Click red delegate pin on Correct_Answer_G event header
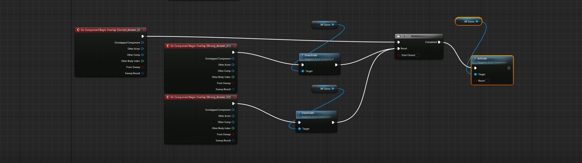582x163 pixels. (x=144, y=30)
